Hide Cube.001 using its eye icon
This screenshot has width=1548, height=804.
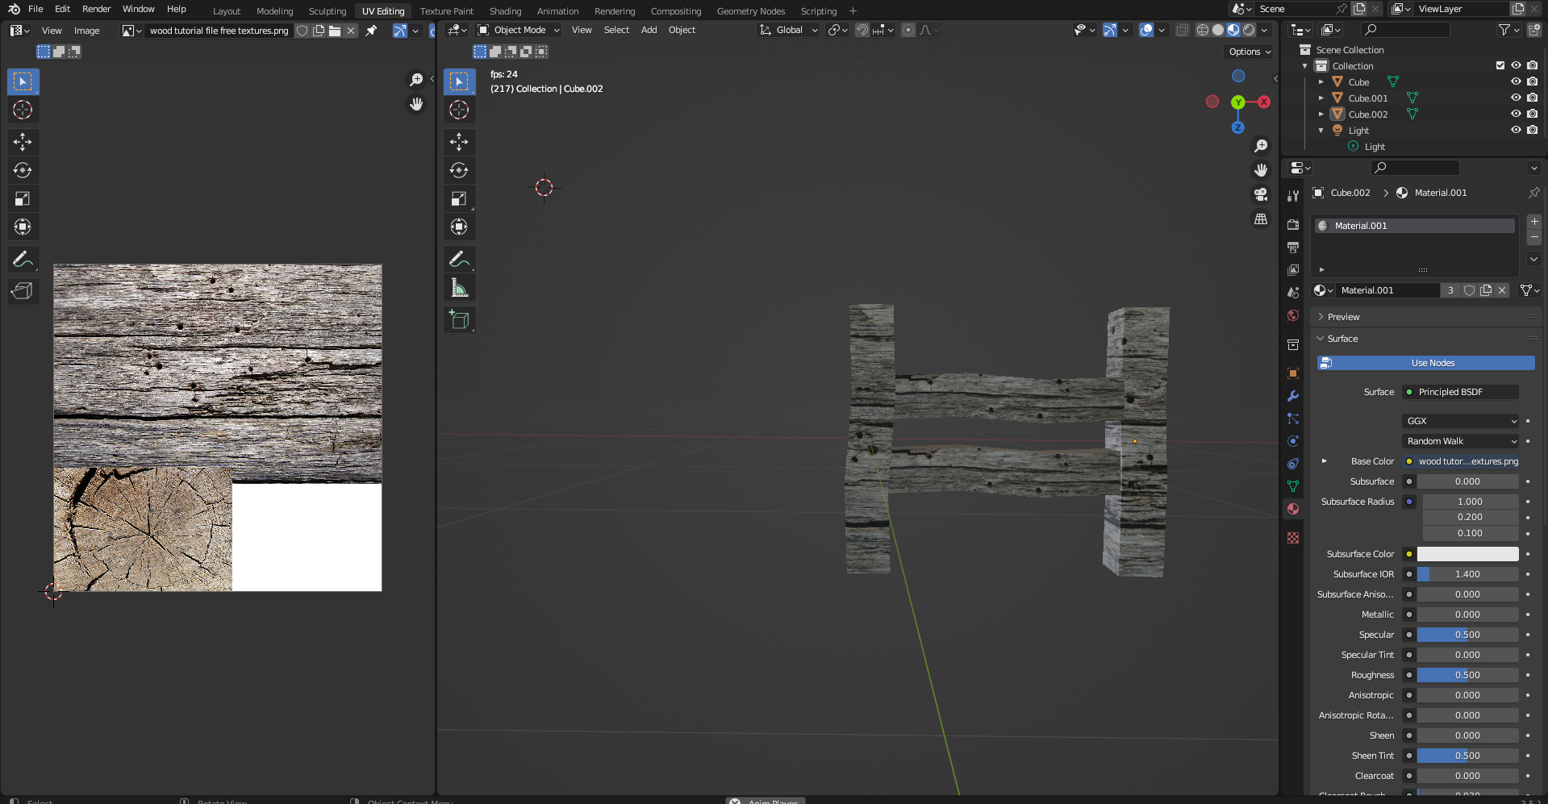coord(1516,98)
